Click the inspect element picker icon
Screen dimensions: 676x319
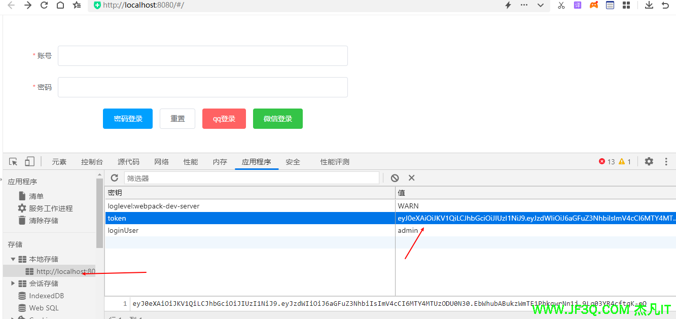pyautogui.click(x=14, y=162)
